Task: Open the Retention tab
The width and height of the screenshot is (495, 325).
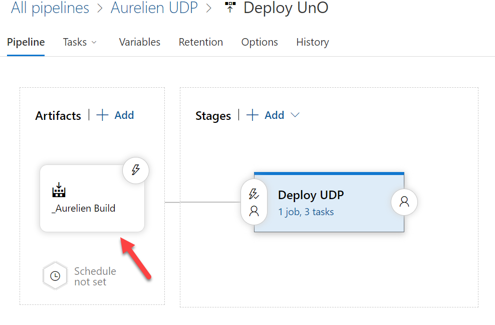Action: [201, 42]
